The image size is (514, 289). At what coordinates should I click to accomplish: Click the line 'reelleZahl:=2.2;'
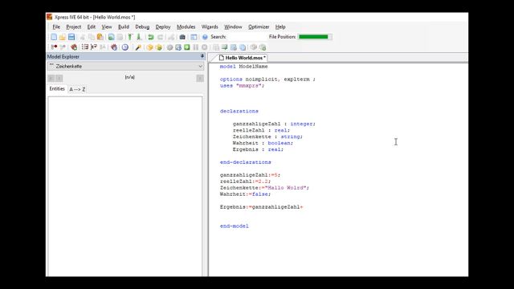(245, 181)
